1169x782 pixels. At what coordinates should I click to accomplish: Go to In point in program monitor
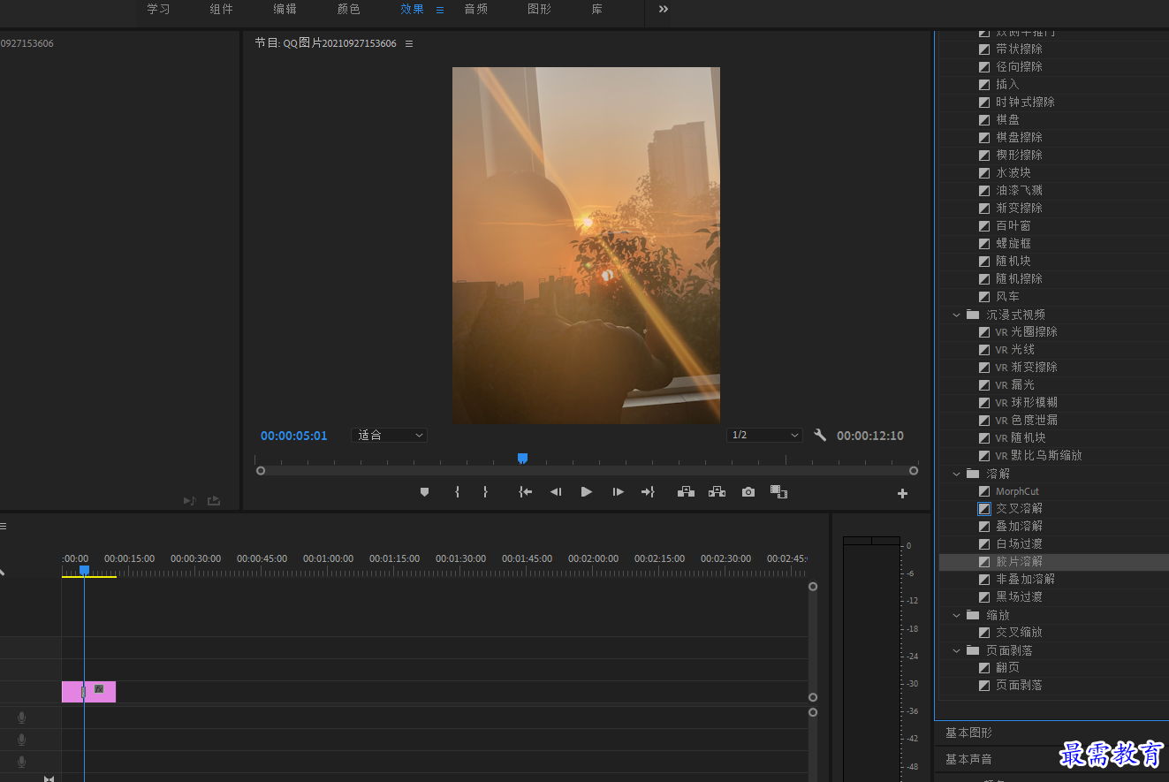point(525,492)
